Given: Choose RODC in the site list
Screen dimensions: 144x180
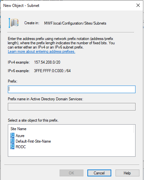Looking at the screenshot, I should 21,147.
